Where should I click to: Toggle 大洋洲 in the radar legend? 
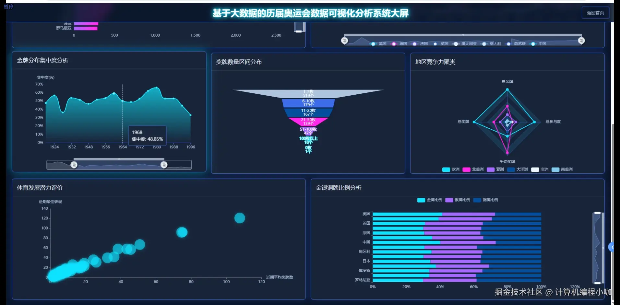tap(518, 169)
